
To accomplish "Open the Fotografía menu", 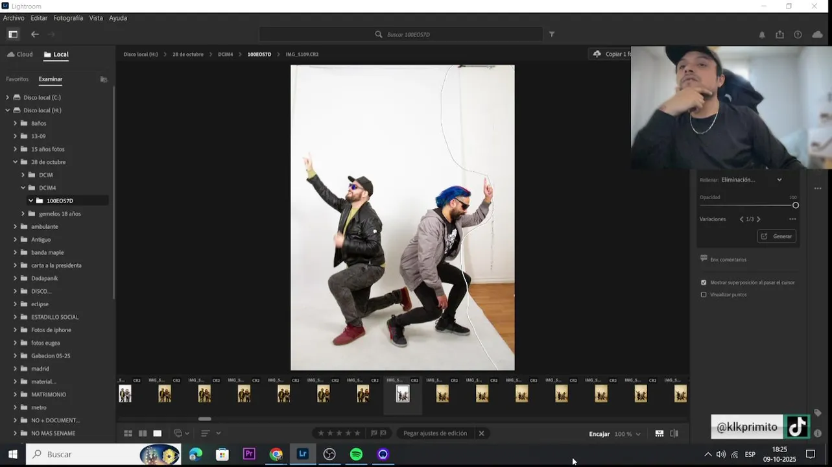I will [x=68, y=18].
